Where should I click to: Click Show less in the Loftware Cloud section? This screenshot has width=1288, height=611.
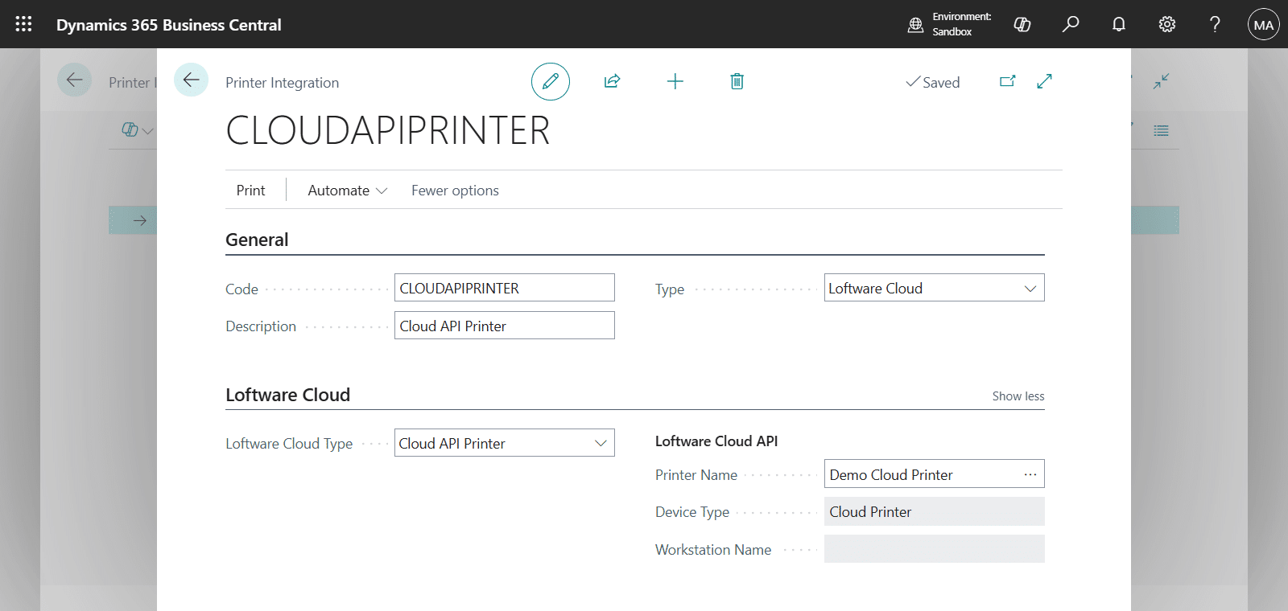click(x=1018, y=396)
